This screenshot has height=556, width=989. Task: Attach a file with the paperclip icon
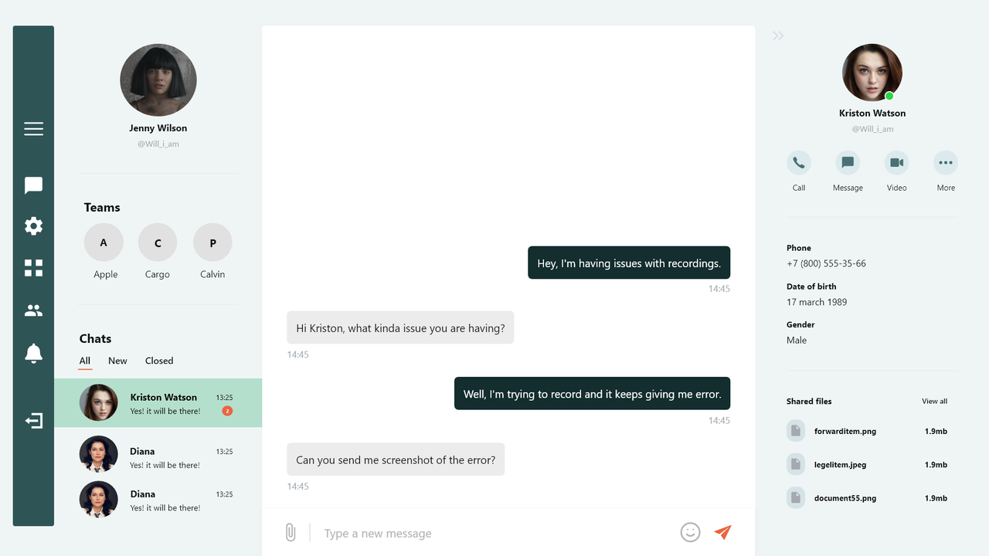(x=291, y=532)
